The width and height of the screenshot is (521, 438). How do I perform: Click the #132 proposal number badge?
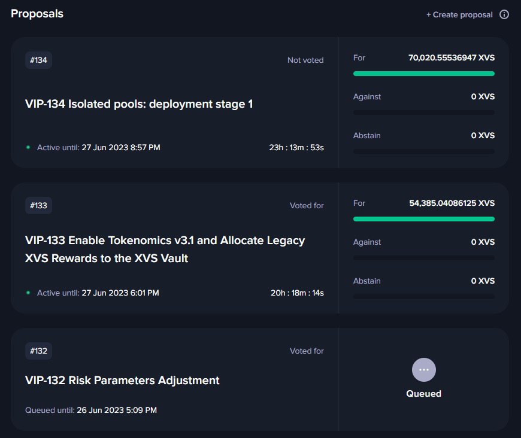pos(38,351)
